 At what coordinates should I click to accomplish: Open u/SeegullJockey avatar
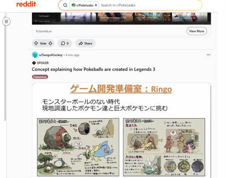(x=35, y=55)
